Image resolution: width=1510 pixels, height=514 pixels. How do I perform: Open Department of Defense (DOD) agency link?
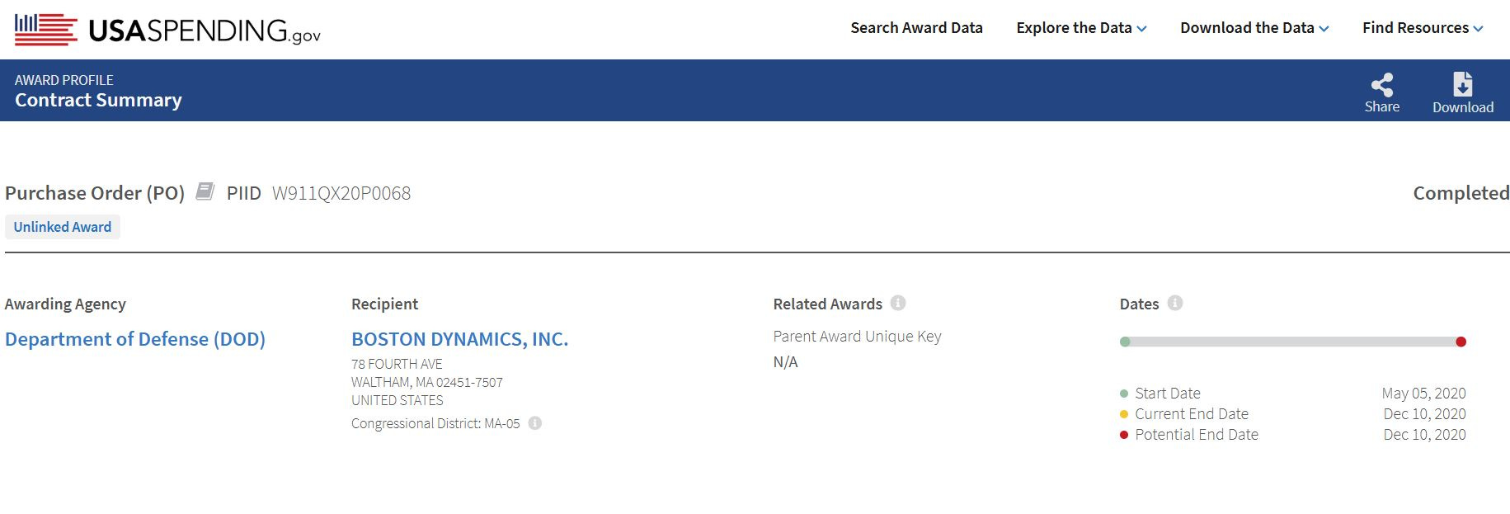[135, 339]
